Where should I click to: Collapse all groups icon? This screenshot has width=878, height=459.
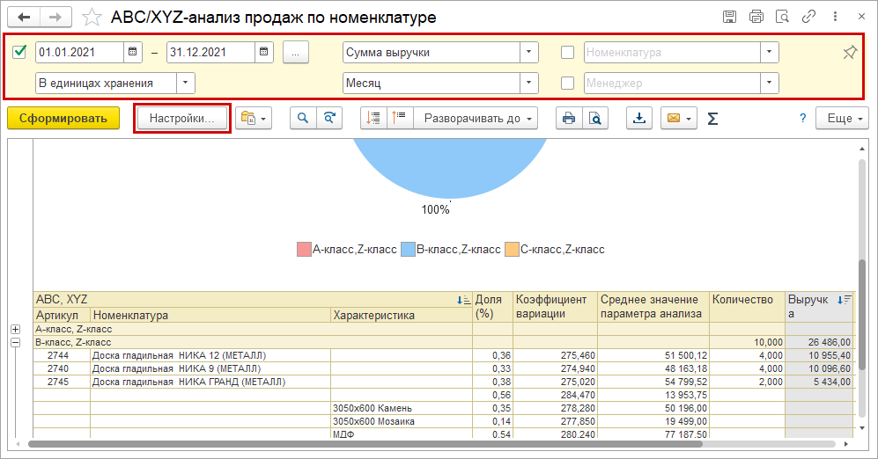coord(373,118)
